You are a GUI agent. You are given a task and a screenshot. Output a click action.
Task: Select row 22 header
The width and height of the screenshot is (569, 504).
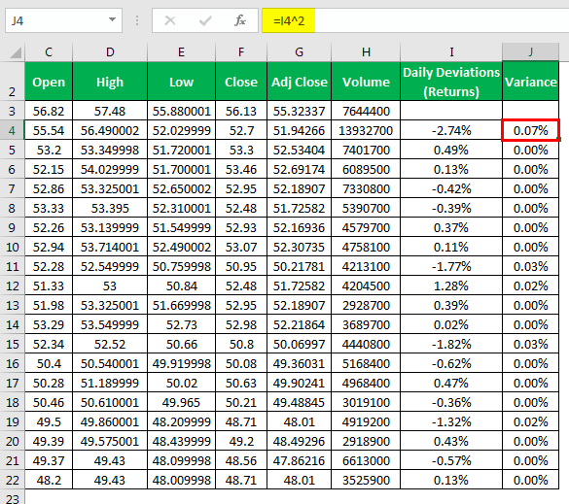click(x=12, y=480)
